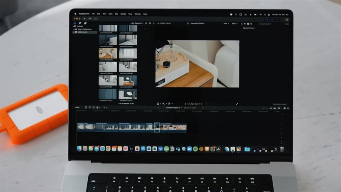The width and height of the screenshot is (341, 192).
Task: Select the white lamp on dark background thumbnail
Action: point(128,94)
